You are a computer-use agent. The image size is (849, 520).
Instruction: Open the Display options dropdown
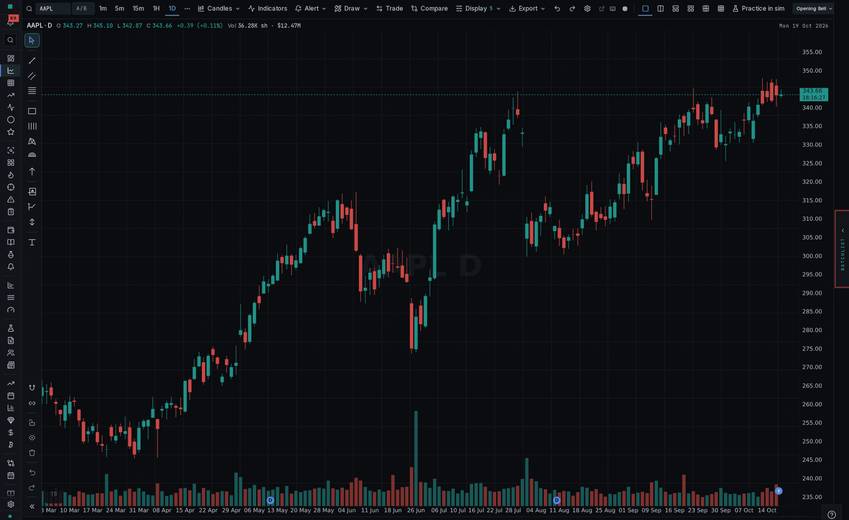478,8
